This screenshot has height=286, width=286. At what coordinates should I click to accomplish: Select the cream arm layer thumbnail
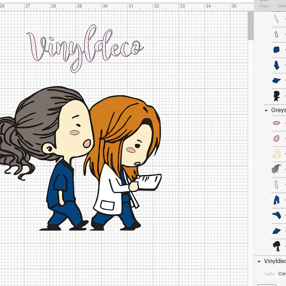[276, 185]
